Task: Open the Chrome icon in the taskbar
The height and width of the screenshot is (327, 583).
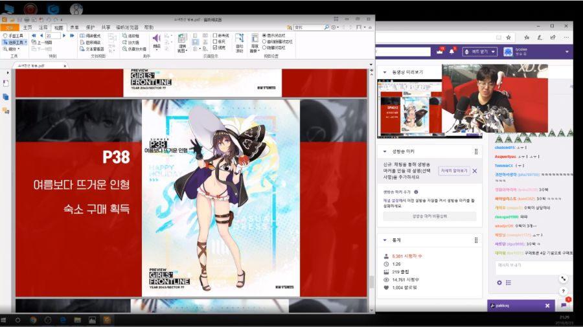Action: (33, 320)
